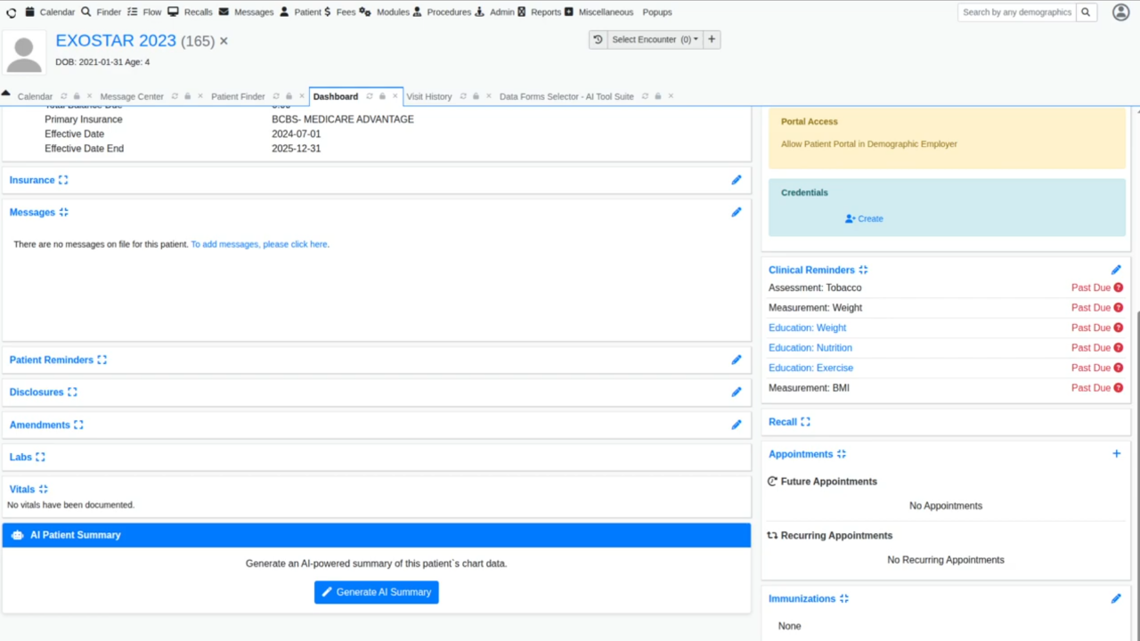Open the Reports menu
The image size is (1140, 641).
[545, 12]
